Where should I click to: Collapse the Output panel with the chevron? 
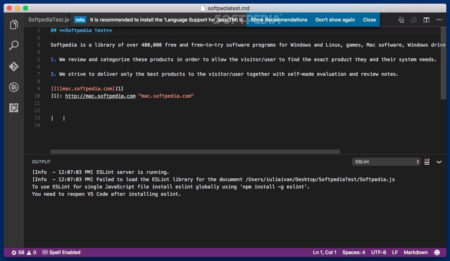(439, 162)
